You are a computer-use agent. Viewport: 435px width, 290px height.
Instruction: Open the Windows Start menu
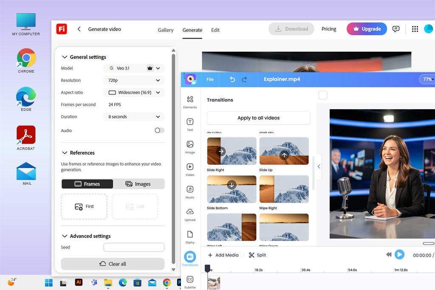point(49,283)
